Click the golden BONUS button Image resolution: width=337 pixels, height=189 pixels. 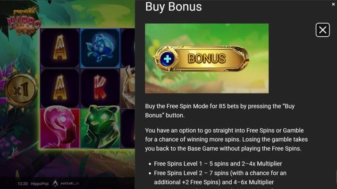point(202,59)
